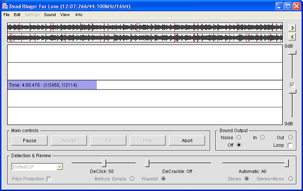Toggle the Pitch Protection checkbox
Screen dimensions: 303x191
[49, 179]
